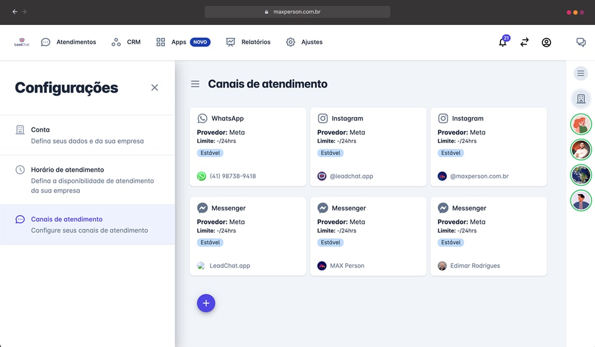Click the browser address bar

click(x=297, y=12)
